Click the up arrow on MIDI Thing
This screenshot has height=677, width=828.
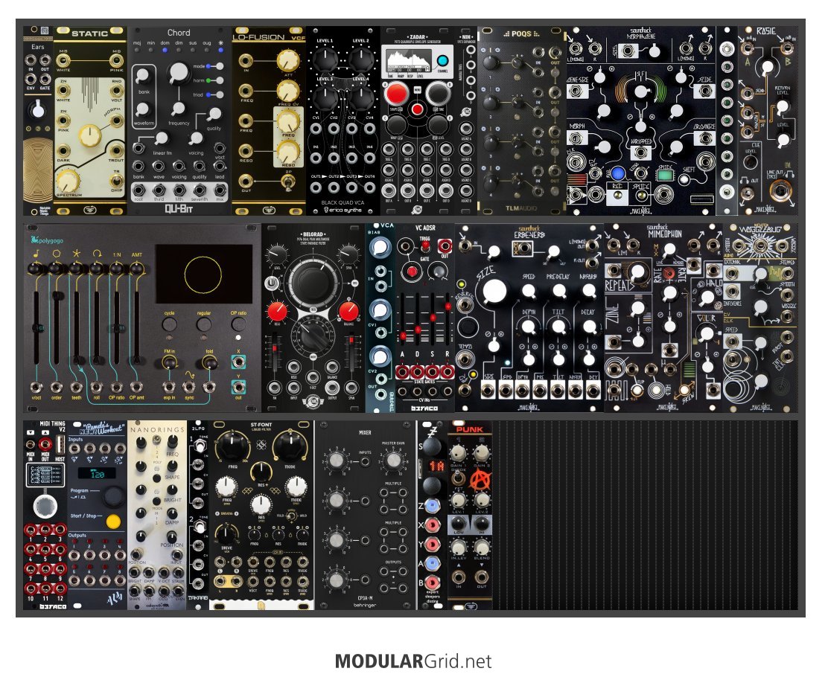45,432
